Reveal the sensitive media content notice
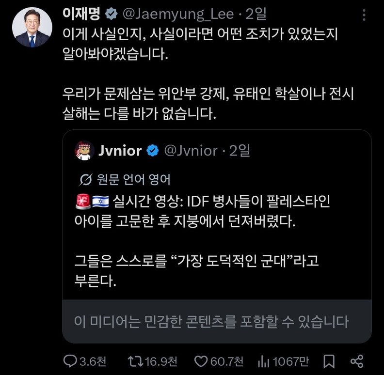384x375 pixels. pyautogui.click(x=212, y=321)
